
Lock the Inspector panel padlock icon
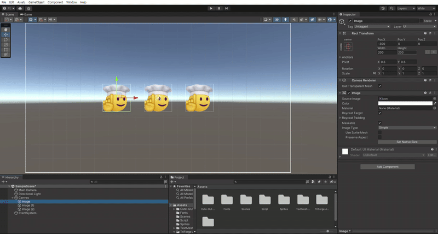430,14
